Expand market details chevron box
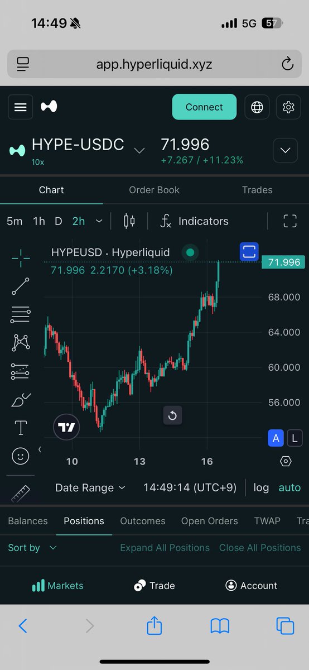Image resolution: width=309 pixels, height=670 pixels. 285,150
